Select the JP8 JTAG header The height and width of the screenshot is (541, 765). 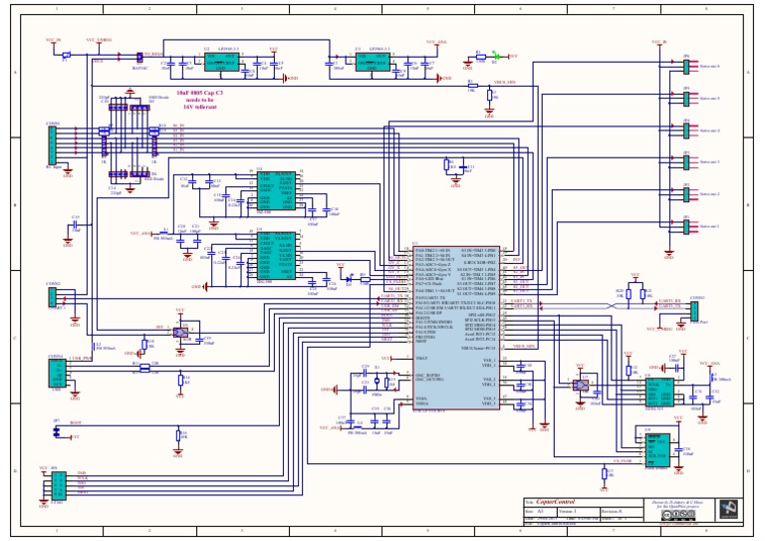pyautogui.click(x=59, y=485)
